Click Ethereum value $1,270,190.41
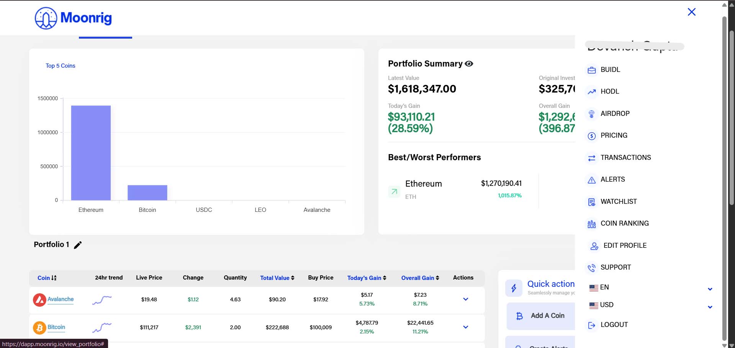Viewport: 735px width, 348px height. tap(501, 184)
